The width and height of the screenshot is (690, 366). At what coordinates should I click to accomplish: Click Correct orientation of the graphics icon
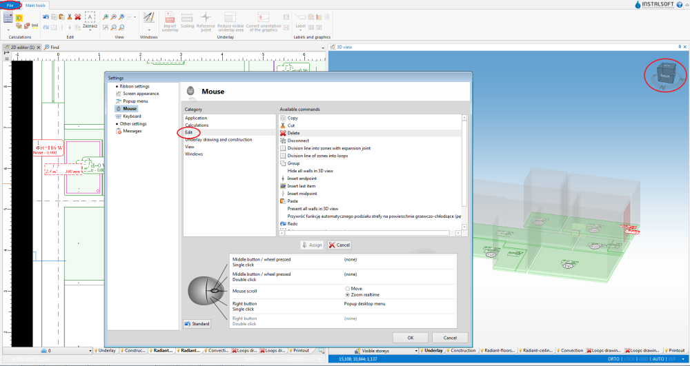[263, 17]
